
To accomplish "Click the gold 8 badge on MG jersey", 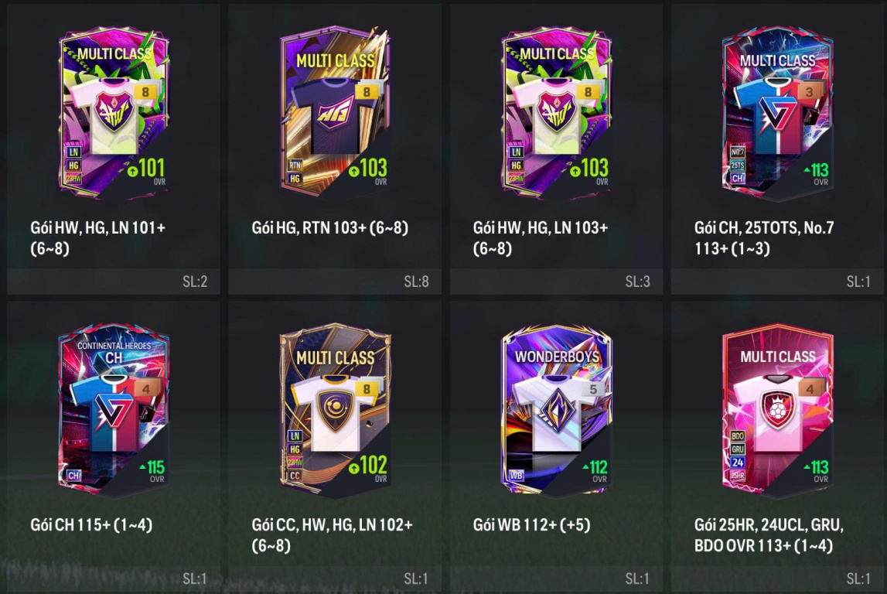I will [x=367, y=91].
